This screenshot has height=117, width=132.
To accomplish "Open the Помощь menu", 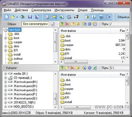I will point(97,10).
